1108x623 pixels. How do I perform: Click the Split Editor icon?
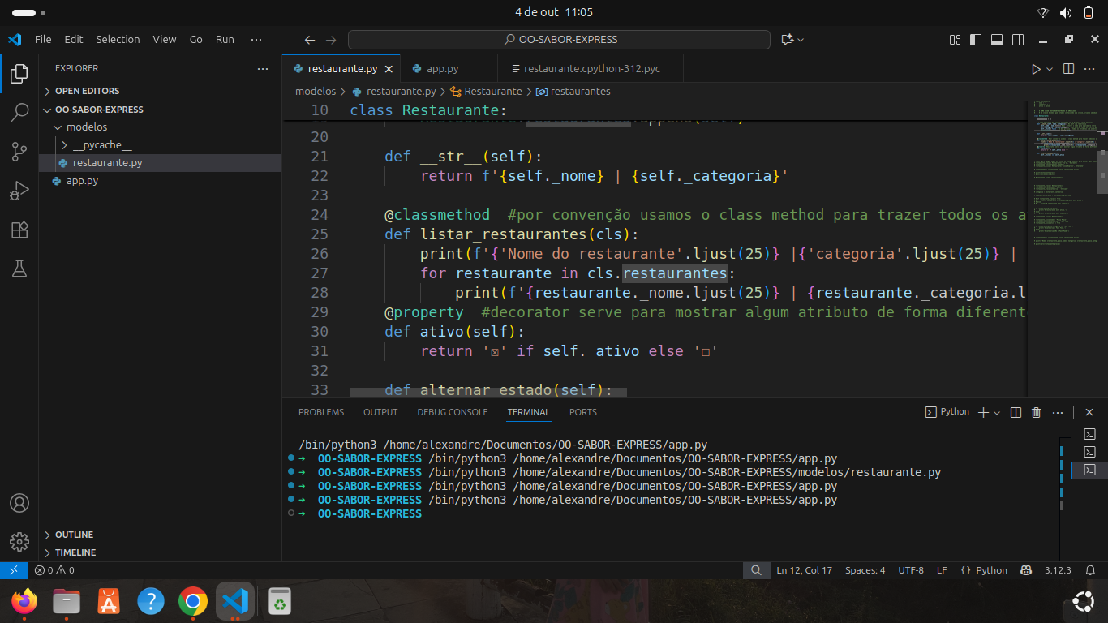(1068, 69)
